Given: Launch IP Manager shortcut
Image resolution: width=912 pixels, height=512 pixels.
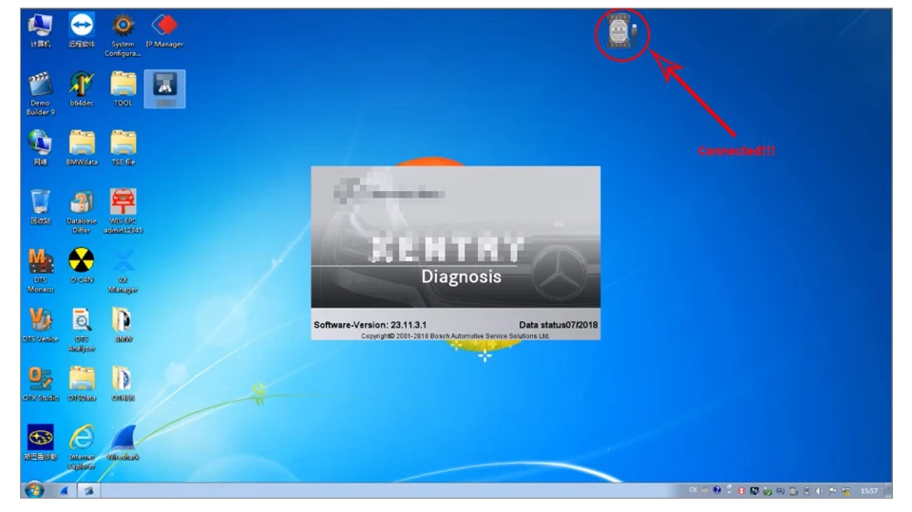Looking at the screenshot, I should point(164,30).
